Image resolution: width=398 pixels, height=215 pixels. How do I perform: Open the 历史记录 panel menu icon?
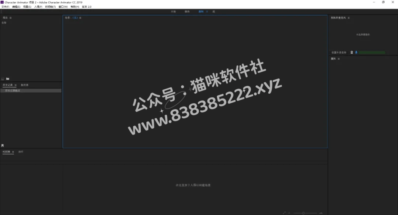point(15,85)
